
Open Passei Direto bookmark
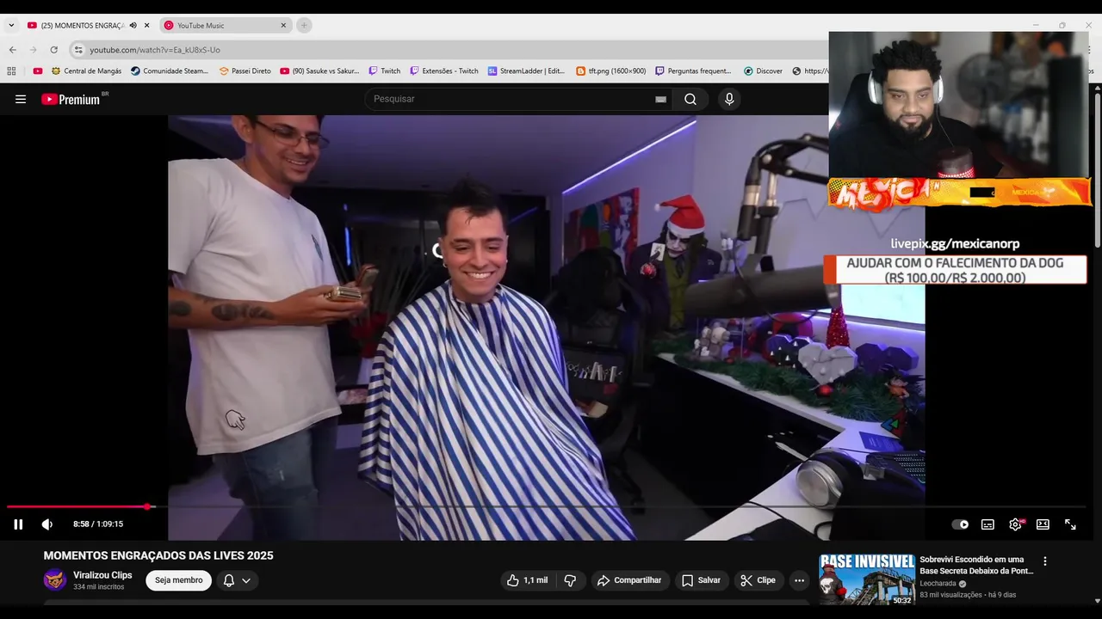[x=245, y=71]
